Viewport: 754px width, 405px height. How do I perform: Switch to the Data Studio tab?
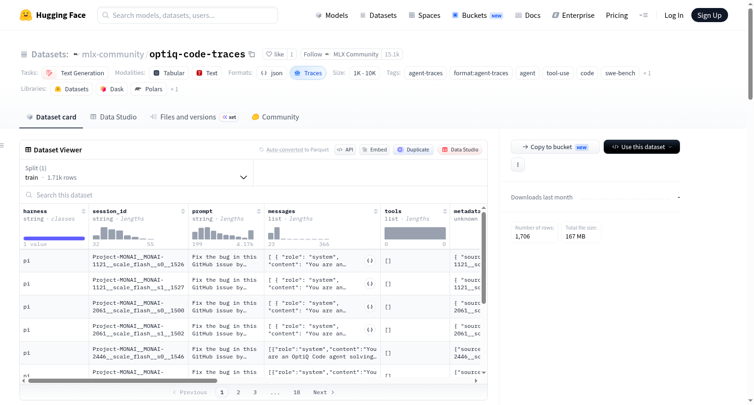114,117
